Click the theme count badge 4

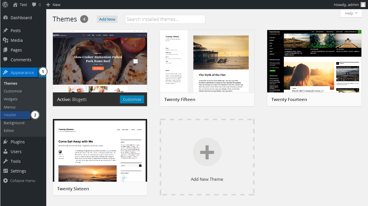84,19
